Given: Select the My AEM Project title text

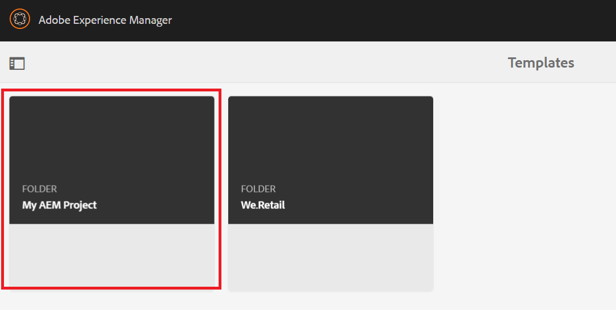Looking at the screenshot, I should 59,205.
